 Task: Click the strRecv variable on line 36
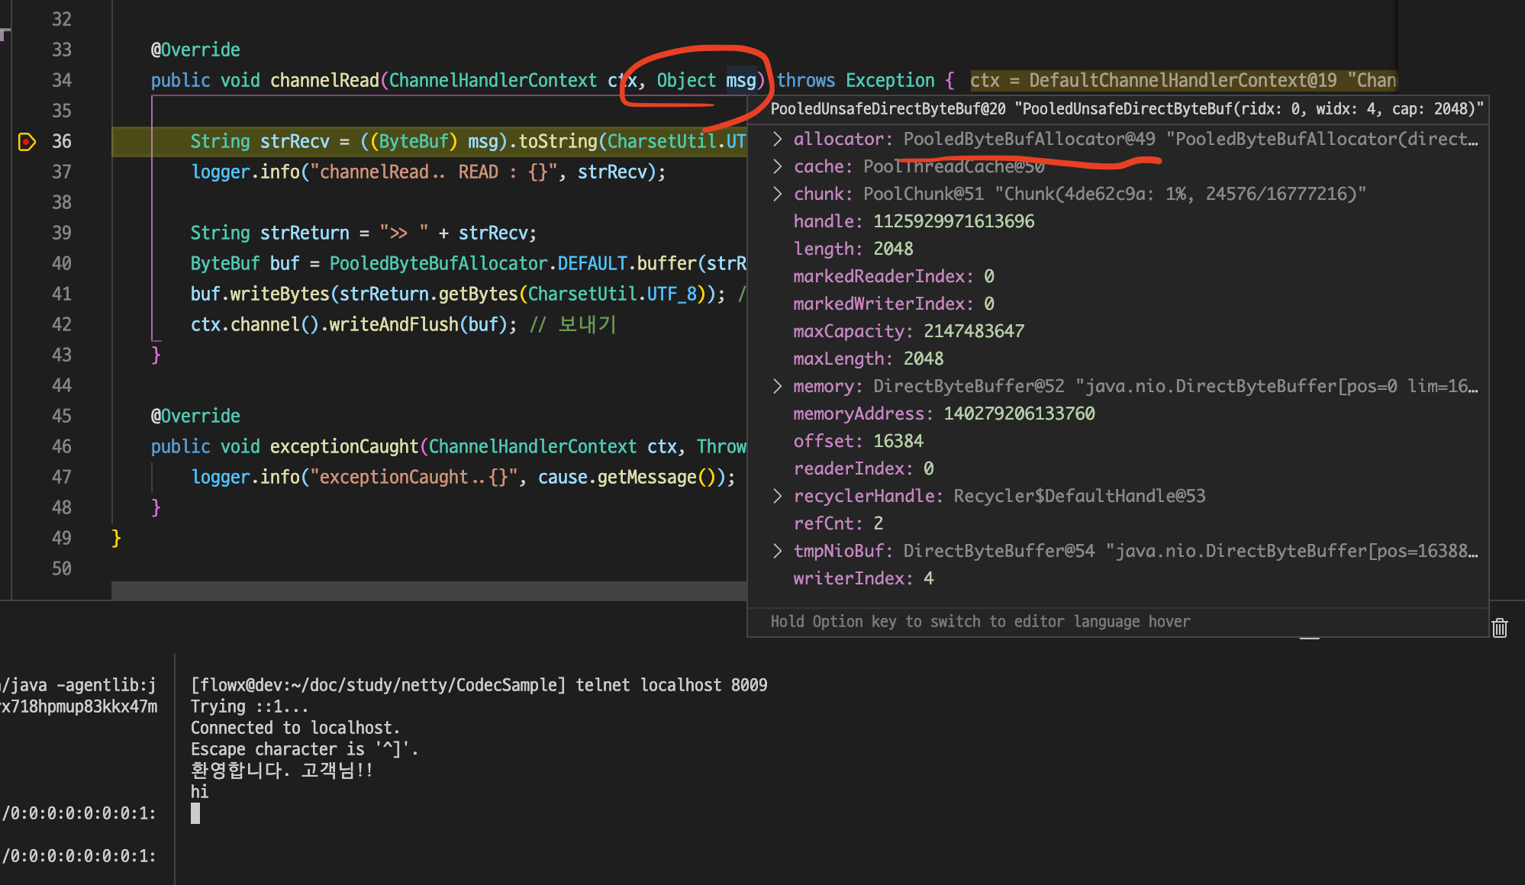click(294, 142)
